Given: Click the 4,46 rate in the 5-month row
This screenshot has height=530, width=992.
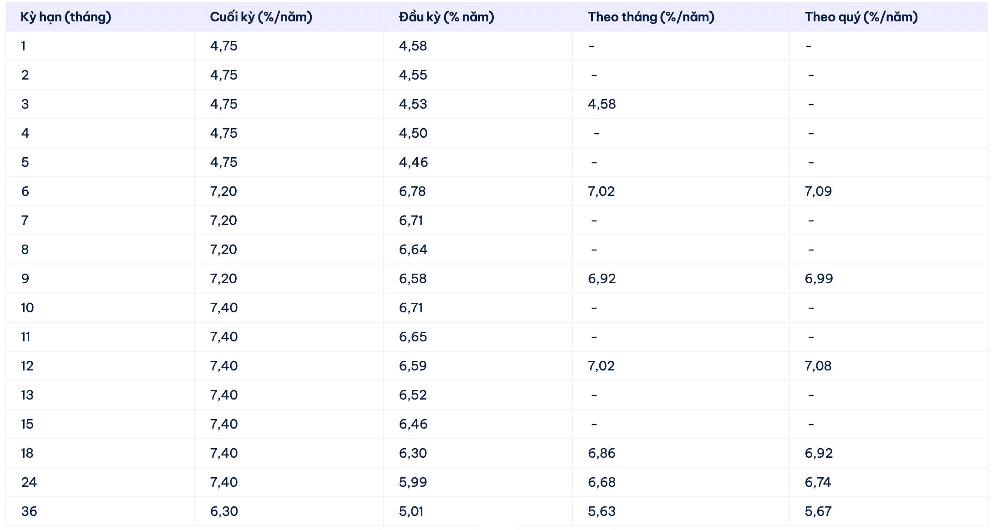Looking at the screenshot, I should [413, 162].
